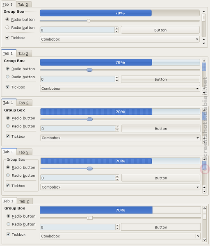Click the Button in the second panel
The image size is (210, 246).
(160, 80)
